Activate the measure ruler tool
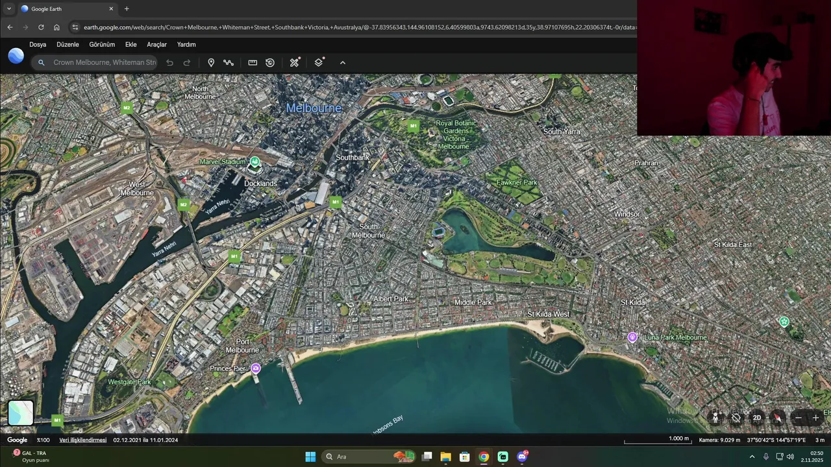The height and width of the screenshot is (467, 831). pos(253,62)
